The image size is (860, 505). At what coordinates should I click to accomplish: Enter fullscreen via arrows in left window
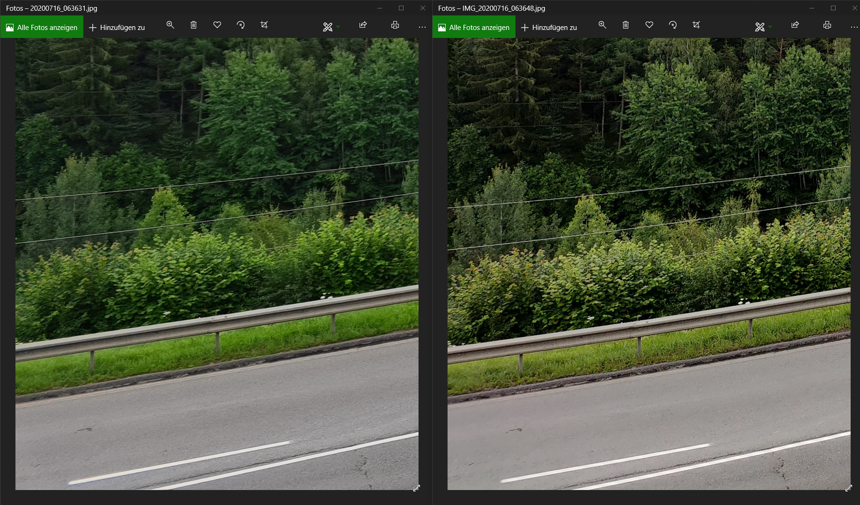coord(417,488)
